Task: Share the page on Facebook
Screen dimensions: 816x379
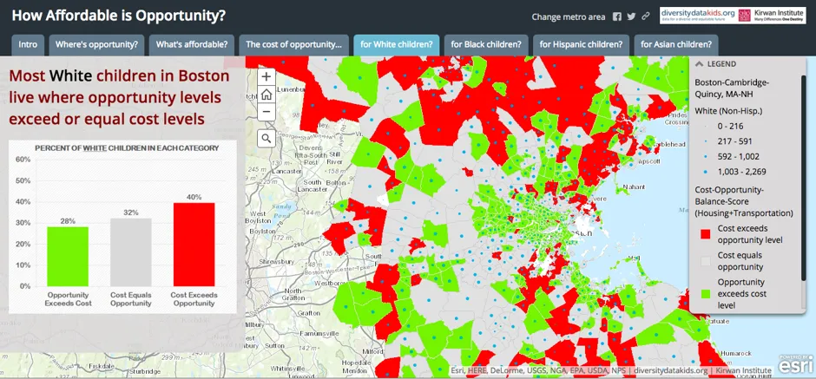Action: coord(617,16)
